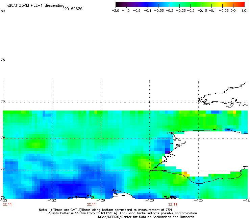
Task: Click the colorbar label "-0.05"
Action: 224,11
